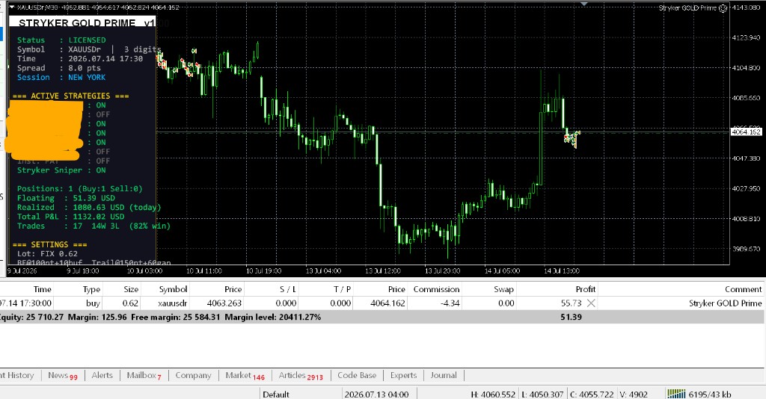The image size is (766, 399).
Task: Sort by the Profit column header
Action: point(585,289)
